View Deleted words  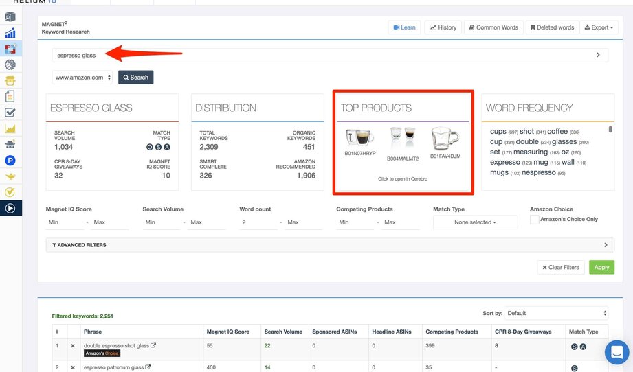point(552,27)
